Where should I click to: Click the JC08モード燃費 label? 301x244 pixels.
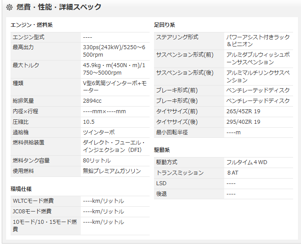click(x=32, y=212)
